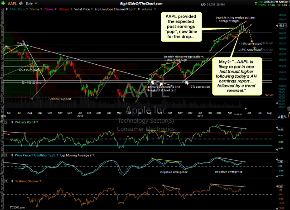Open the Volume indicator dropdown

pos(155,9)
